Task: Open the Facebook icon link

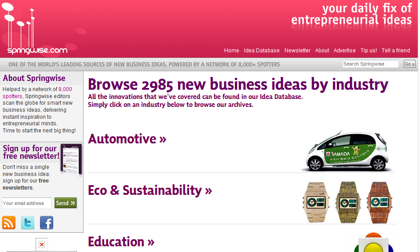Action: coord(47,223)
